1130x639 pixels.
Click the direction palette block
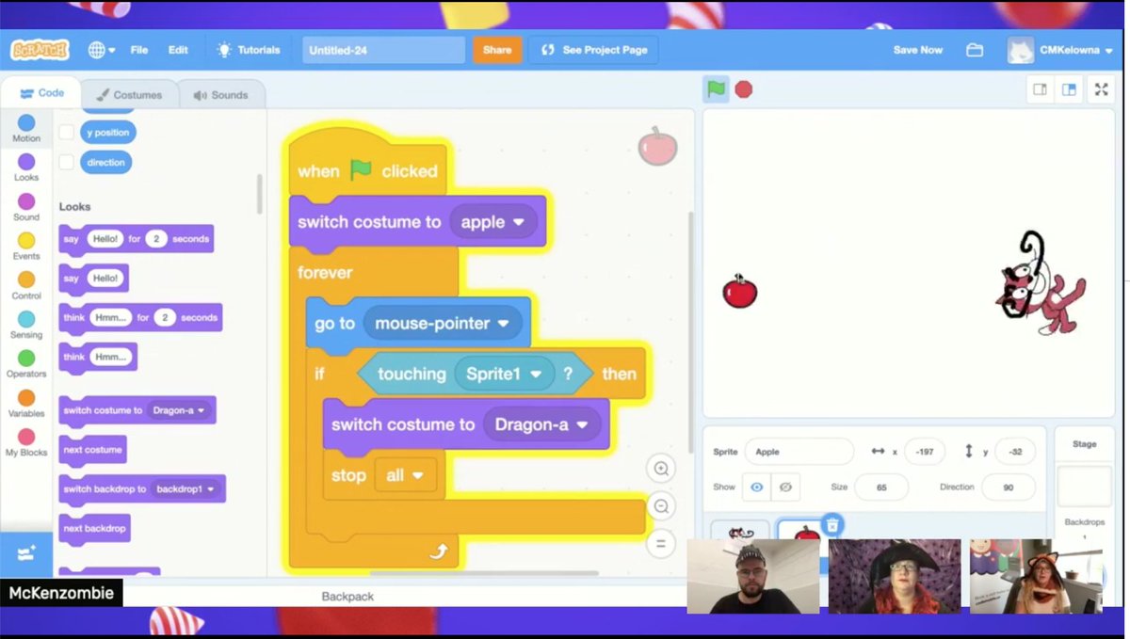click(105, 162)
